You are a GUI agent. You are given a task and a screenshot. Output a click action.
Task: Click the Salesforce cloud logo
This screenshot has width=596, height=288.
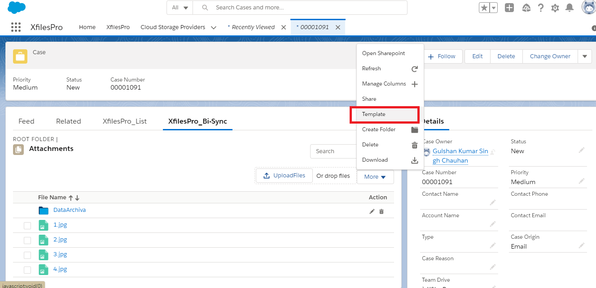point(17,8)
